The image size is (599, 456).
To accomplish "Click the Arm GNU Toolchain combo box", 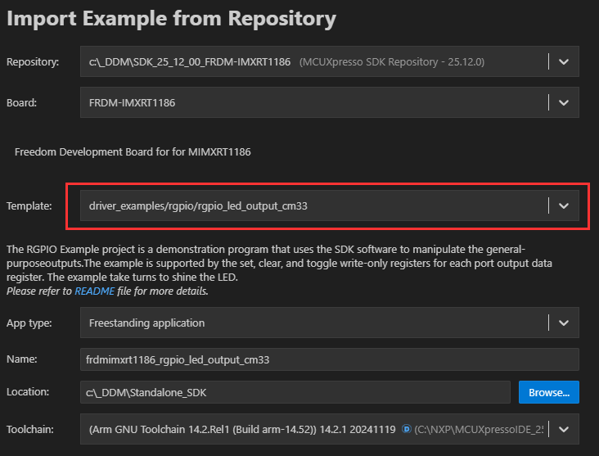I will 329,429.
